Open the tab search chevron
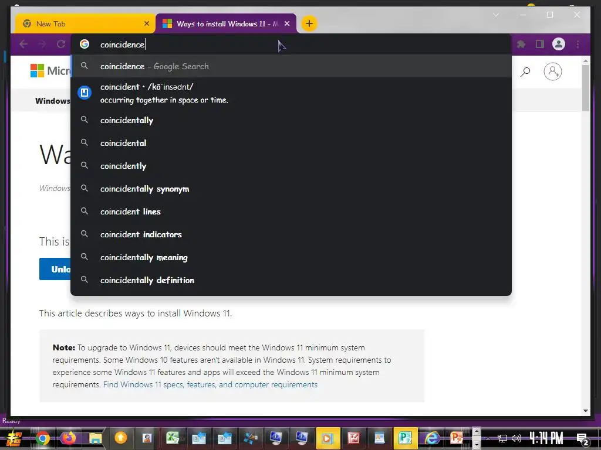Screen dimensions: 601x450 495,15
